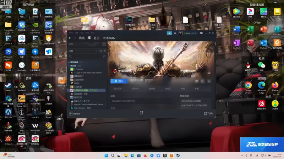Open the 社区 community tab in Steam
Viewport: 284px width, 159px height.
coord(97,38)
